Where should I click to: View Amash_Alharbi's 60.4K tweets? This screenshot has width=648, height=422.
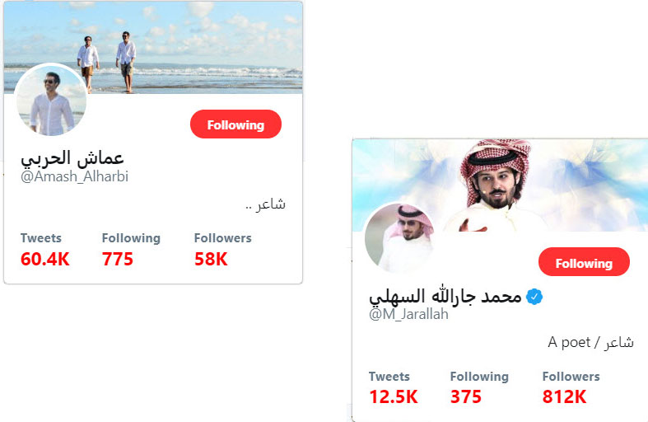(x=45, y=259)
